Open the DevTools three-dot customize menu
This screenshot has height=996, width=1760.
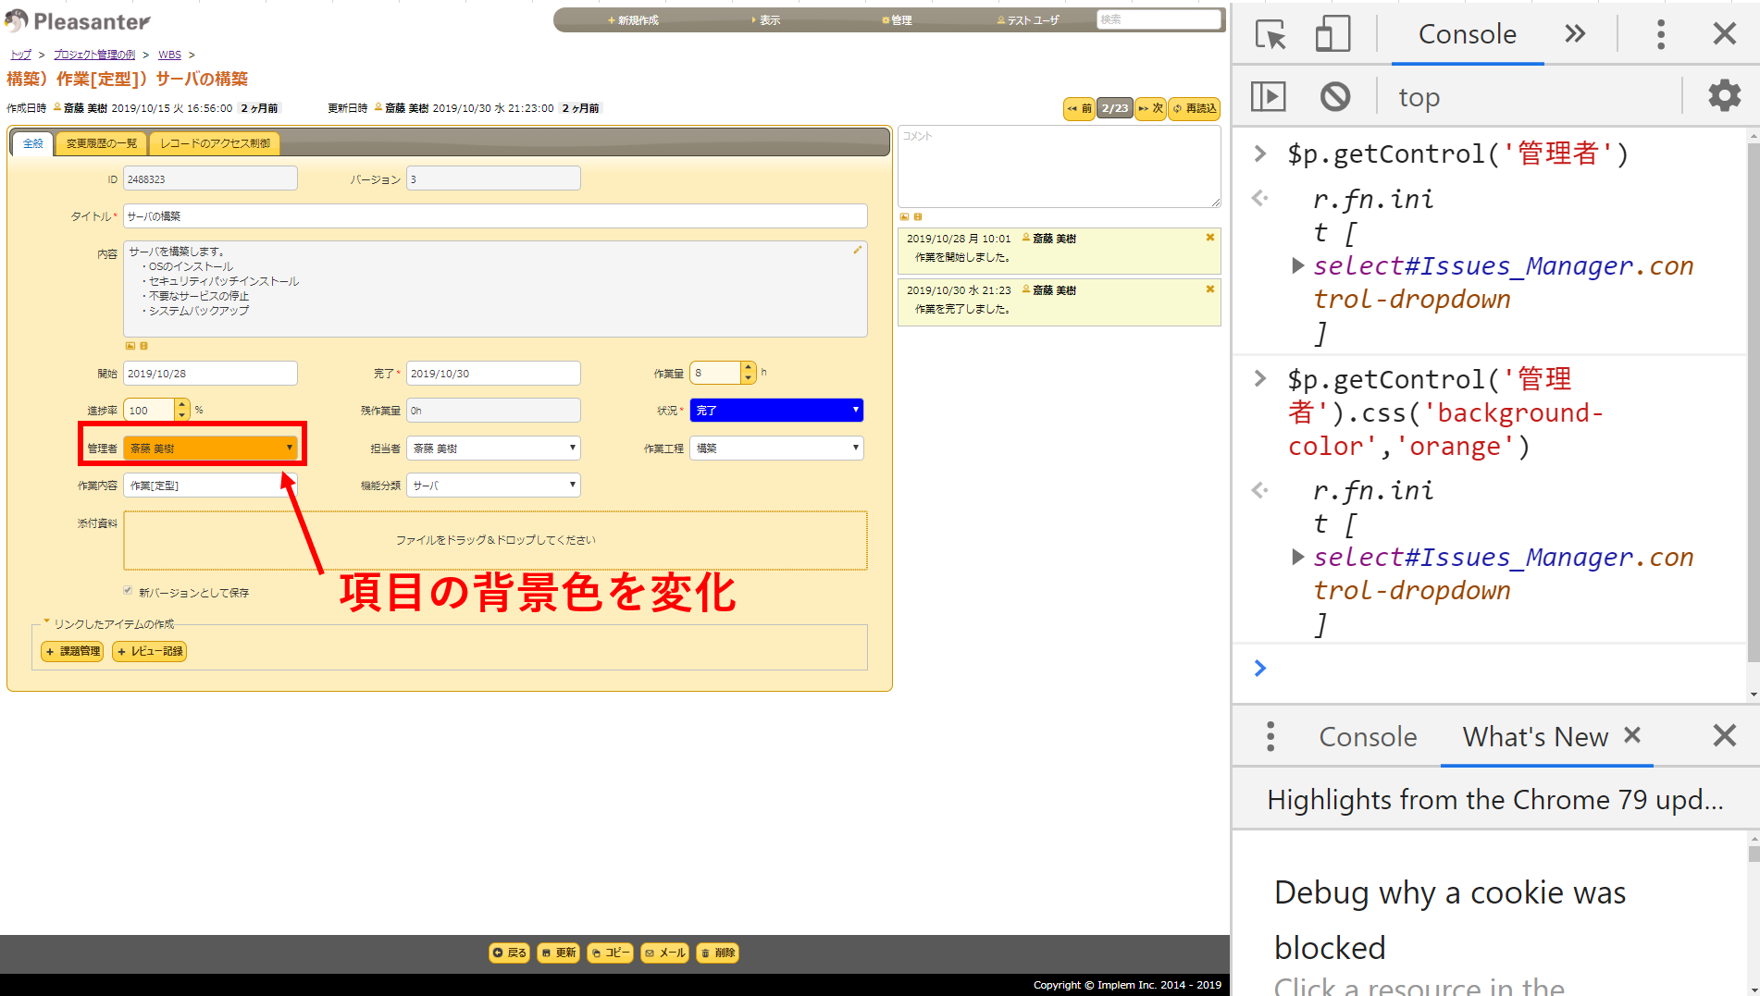pyautogui.click(x=1660, y=33)
